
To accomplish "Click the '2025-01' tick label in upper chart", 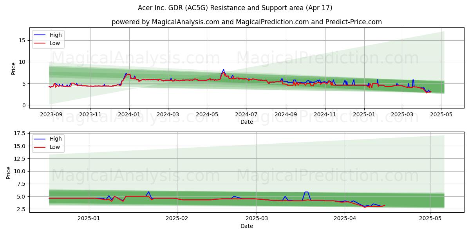I will click(x=364, y=114).
